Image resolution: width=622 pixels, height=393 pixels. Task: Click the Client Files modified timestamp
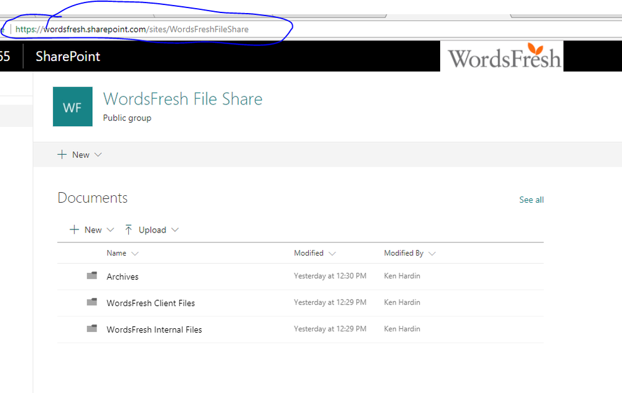(x=330, y=302)
